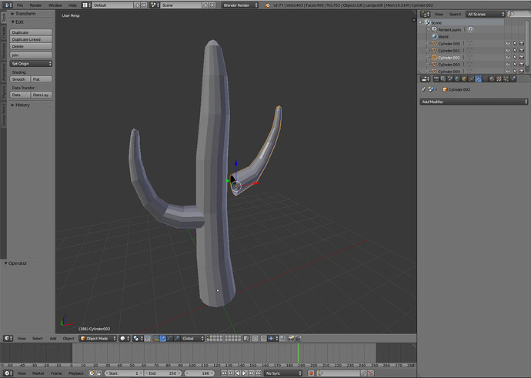Hide Cylinder.000 with its eye icon

508,44
